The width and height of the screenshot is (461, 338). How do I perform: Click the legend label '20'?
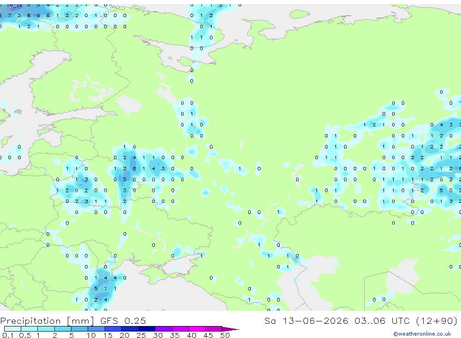tap(124, 335)
